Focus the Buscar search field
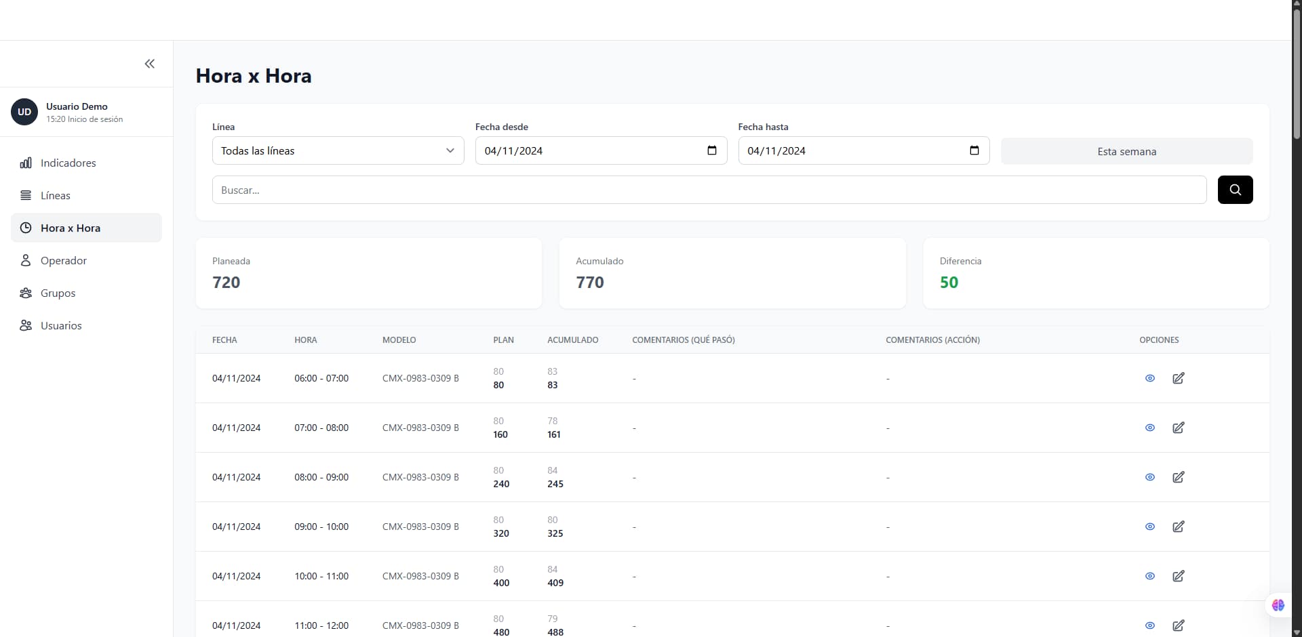This screenshot has height=637, width=1302. click(709, 190)
